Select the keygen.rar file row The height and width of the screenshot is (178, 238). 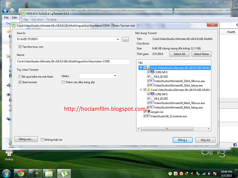click(x=157, y=112)
